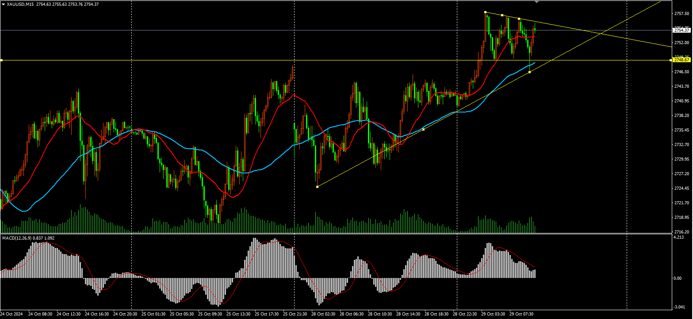Click the 24 Oct 16:30 time label
Viewport: 693px width, 319px height.
point(97,314)
